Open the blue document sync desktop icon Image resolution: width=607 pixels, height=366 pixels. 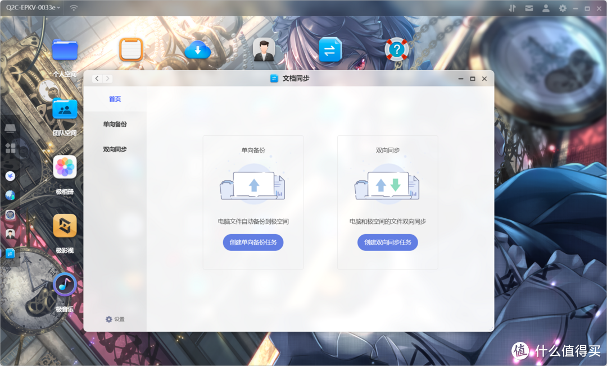click(330, 49)
